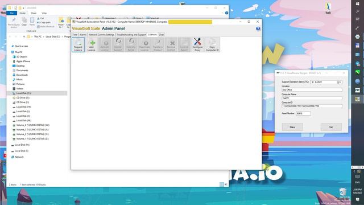Open Pictures in the navigation pane
Viewport: 364px width, 205px height.
point(20,84)
